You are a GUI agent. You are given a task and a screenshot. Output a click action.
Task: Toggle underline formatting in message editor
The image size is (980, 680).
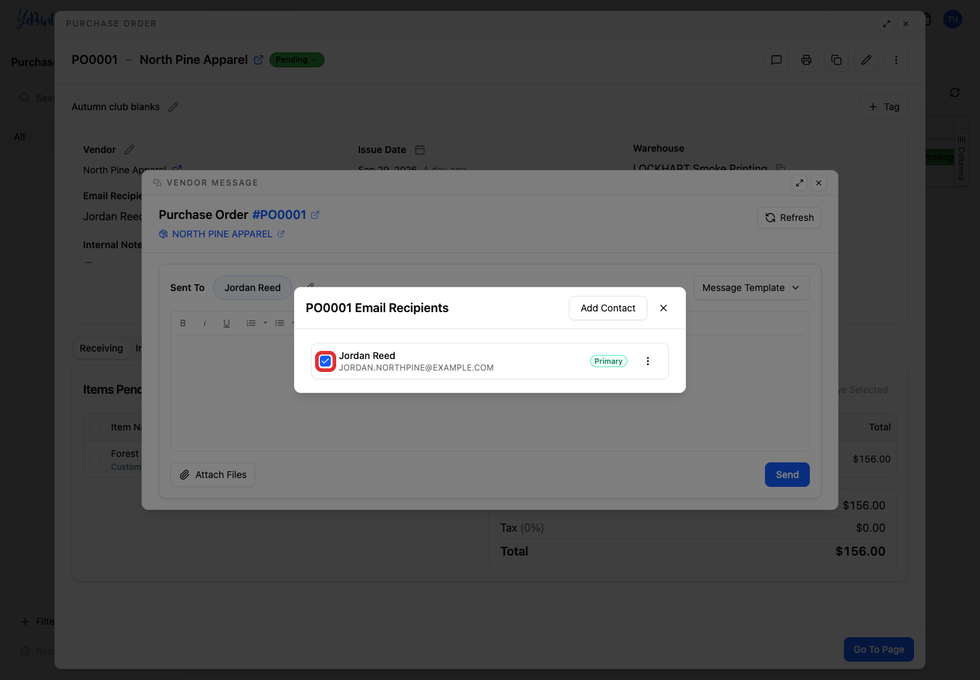tap(227, 323)
